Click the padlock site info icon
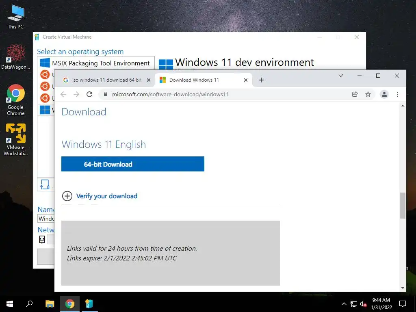416x312 pixels. (x=106, y=94)
